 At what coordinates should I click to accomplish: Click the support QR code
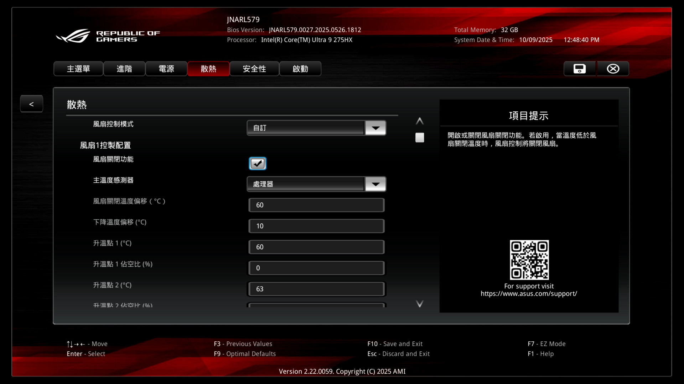[529, 260]
